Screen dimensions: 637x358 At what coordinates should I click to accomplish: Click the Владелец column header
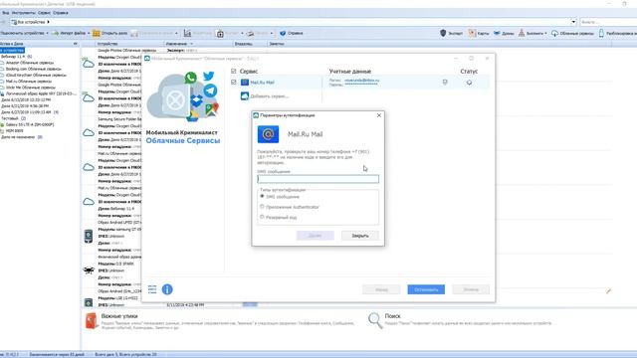pyautogui.click(x=243, y=44)
